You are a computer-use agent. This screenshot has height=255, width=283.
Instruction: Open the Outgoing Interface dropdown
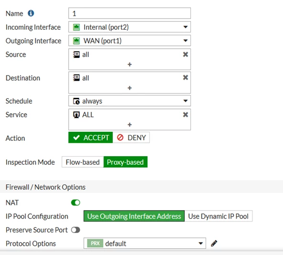click(129, 41)
